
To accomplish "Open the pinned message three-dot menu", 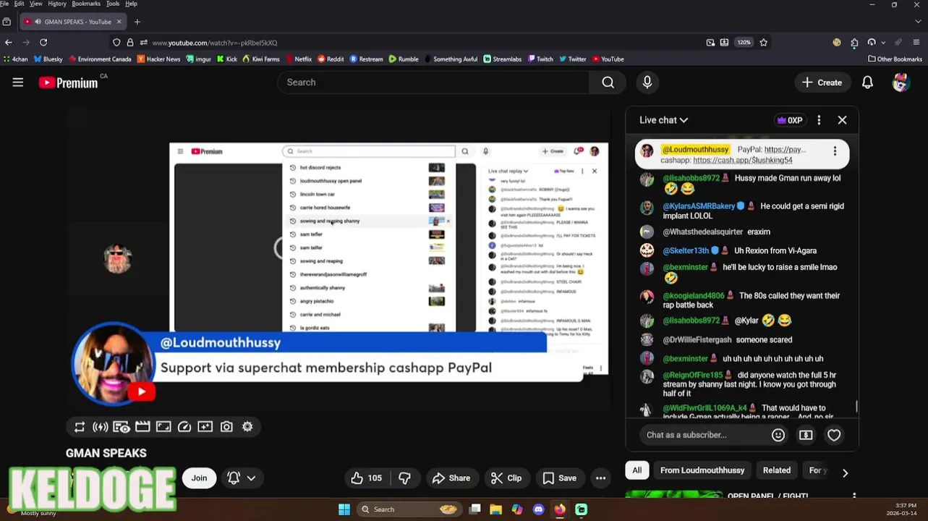I will click(x=835, y=151).
